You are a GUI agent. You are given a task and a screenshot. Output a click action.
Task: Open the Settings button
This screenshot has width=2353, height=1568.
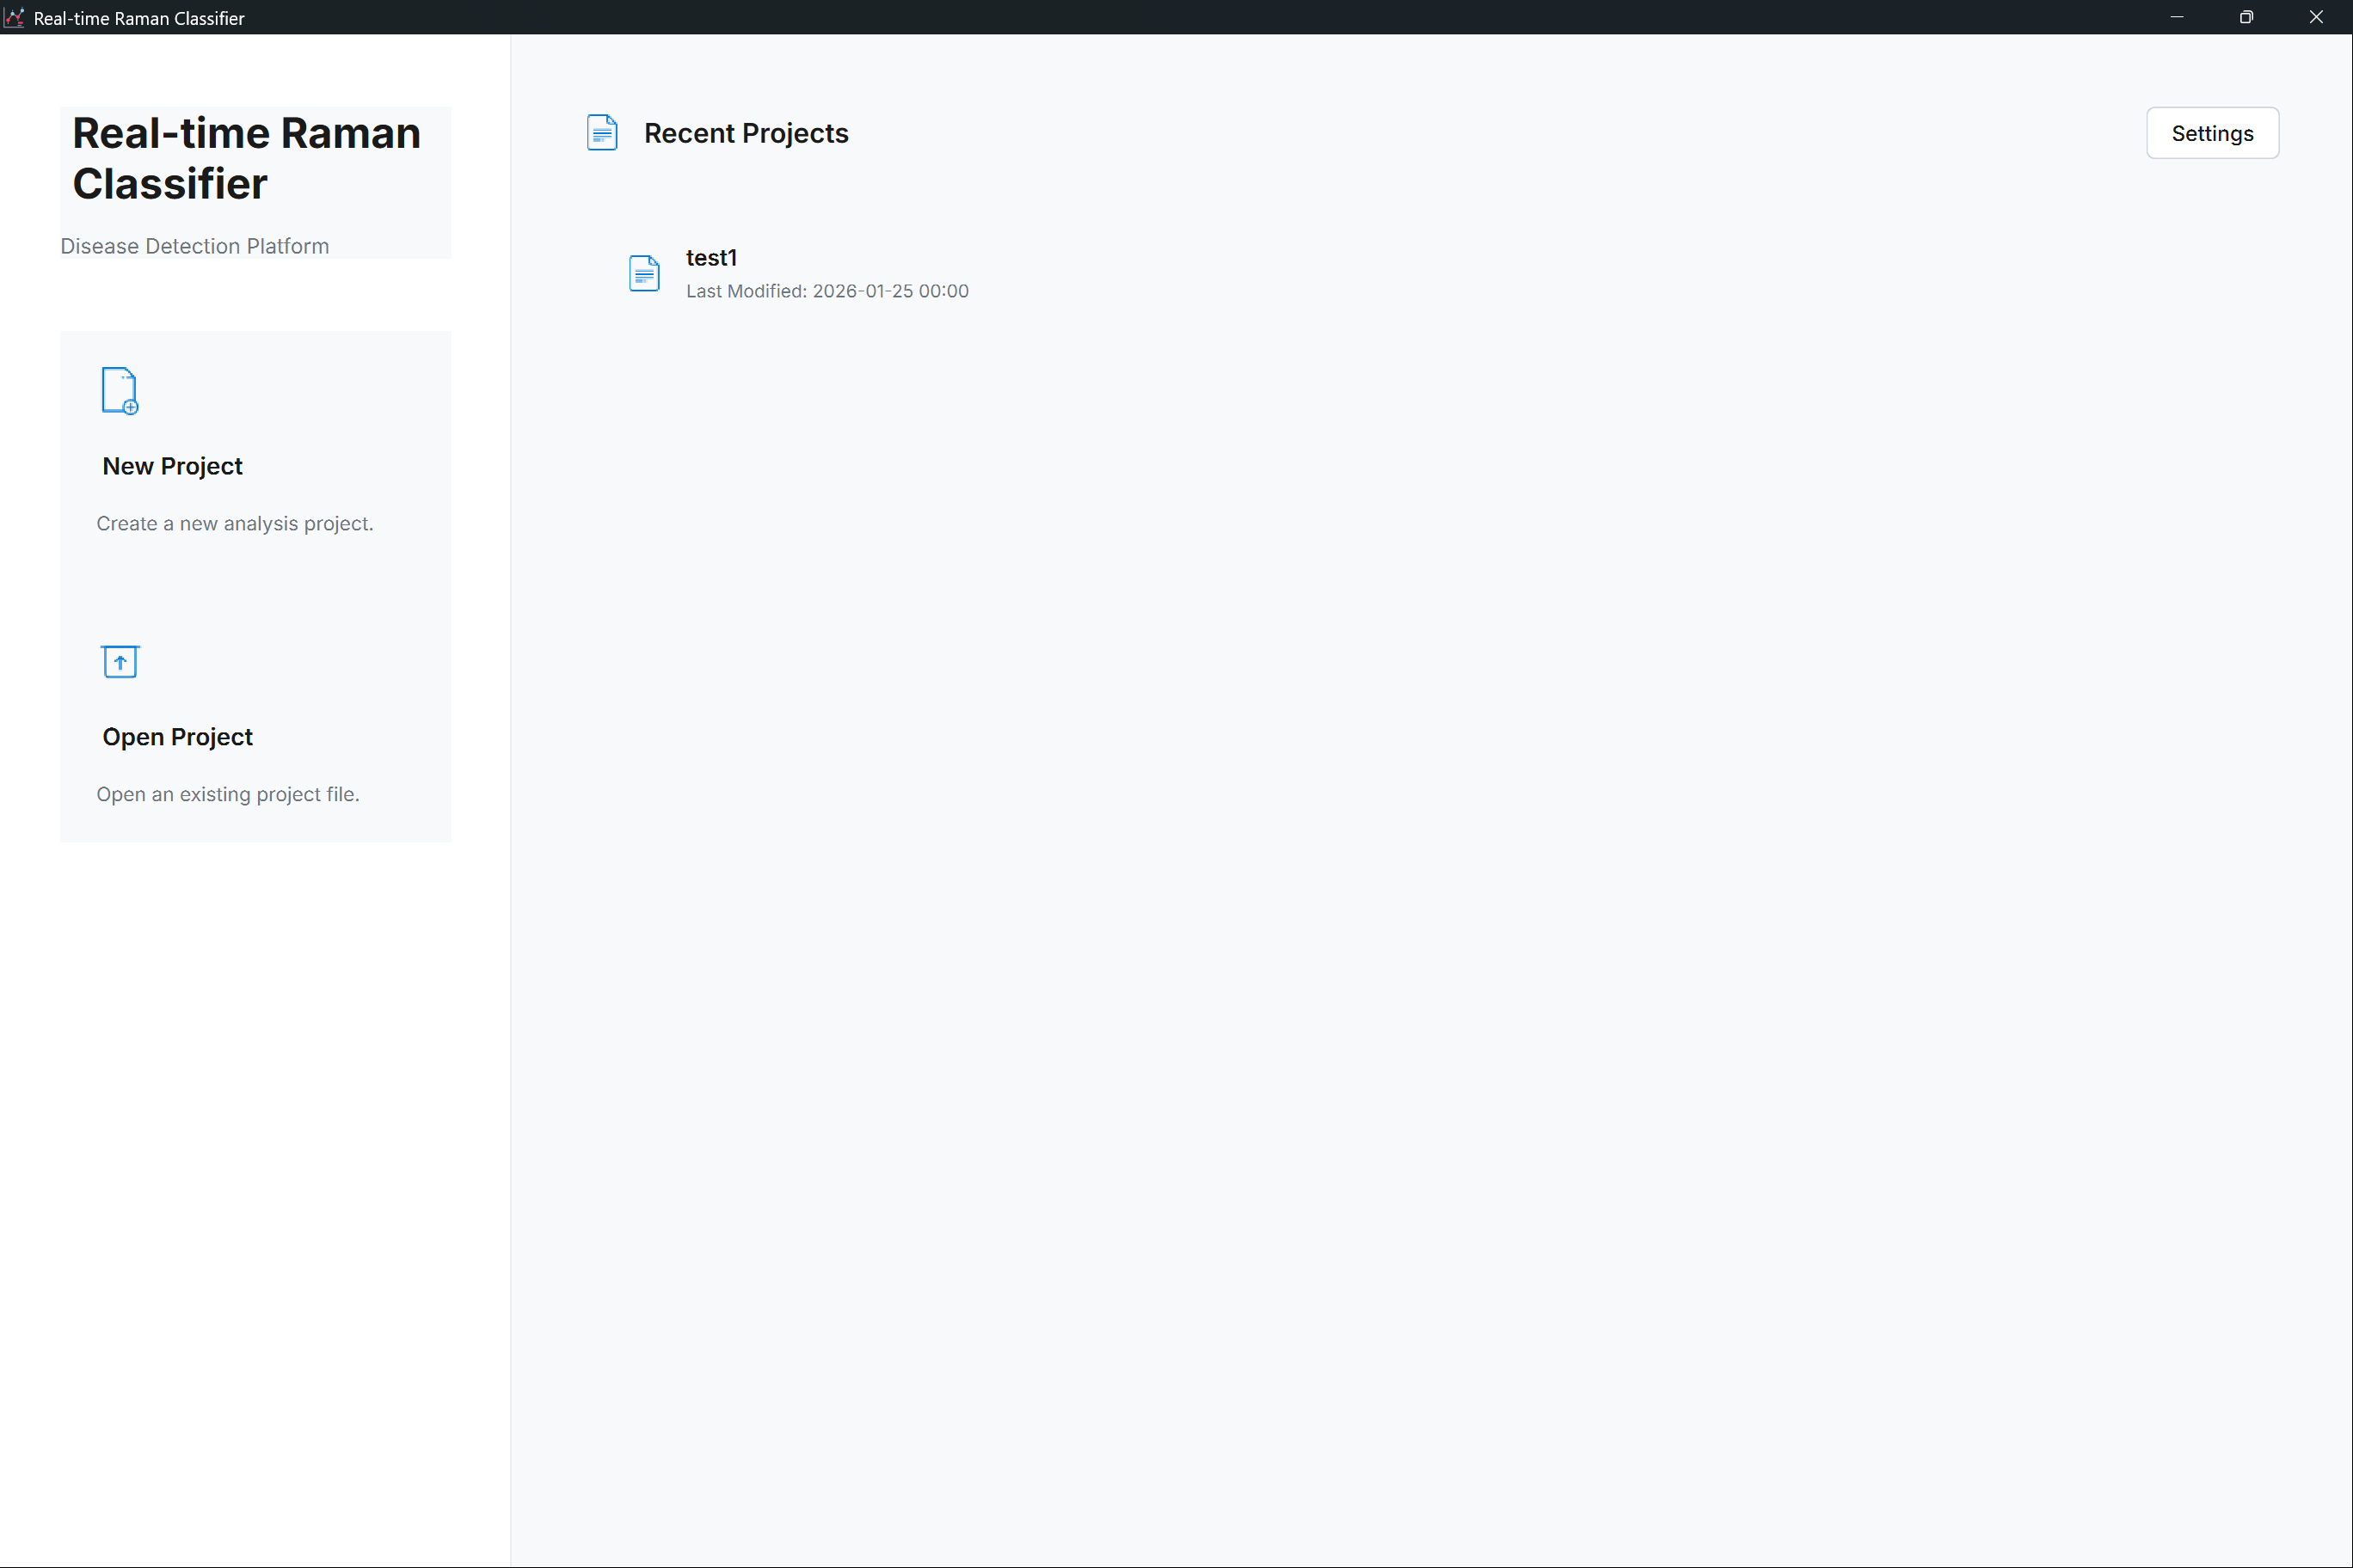(x=2212, y=133)
